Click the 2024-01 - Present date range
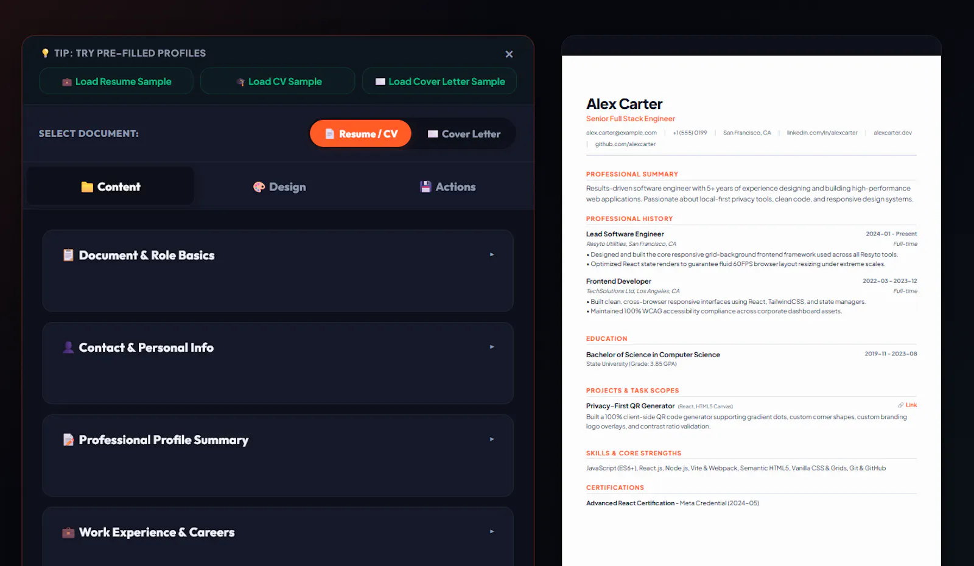 (x=891, y=234)
